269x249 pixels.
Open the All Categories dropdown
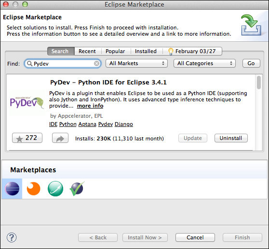[x=204, y=63]
